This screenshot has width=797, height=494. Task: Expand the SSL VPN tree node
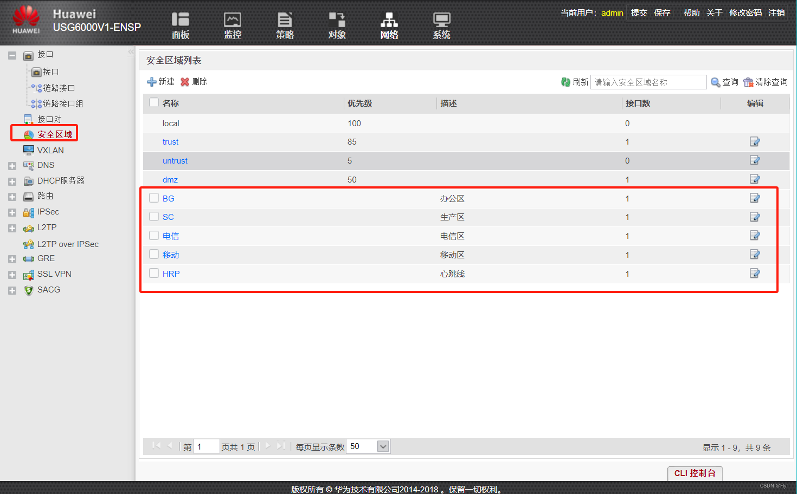(12, 275)
